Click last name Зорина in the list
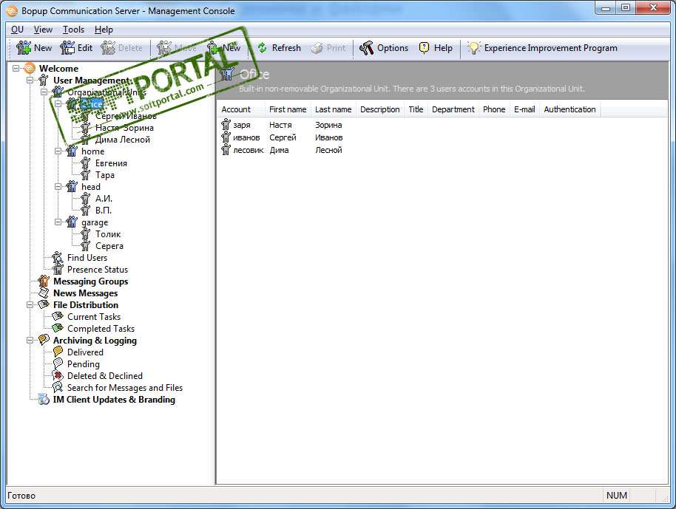The image size is (676, 509). pyautogui.click(x=328, y=125)
